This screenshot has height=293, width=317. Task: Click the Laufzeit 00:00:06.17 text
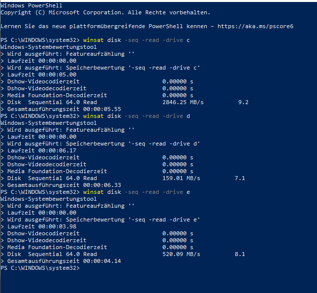point(42,150)
